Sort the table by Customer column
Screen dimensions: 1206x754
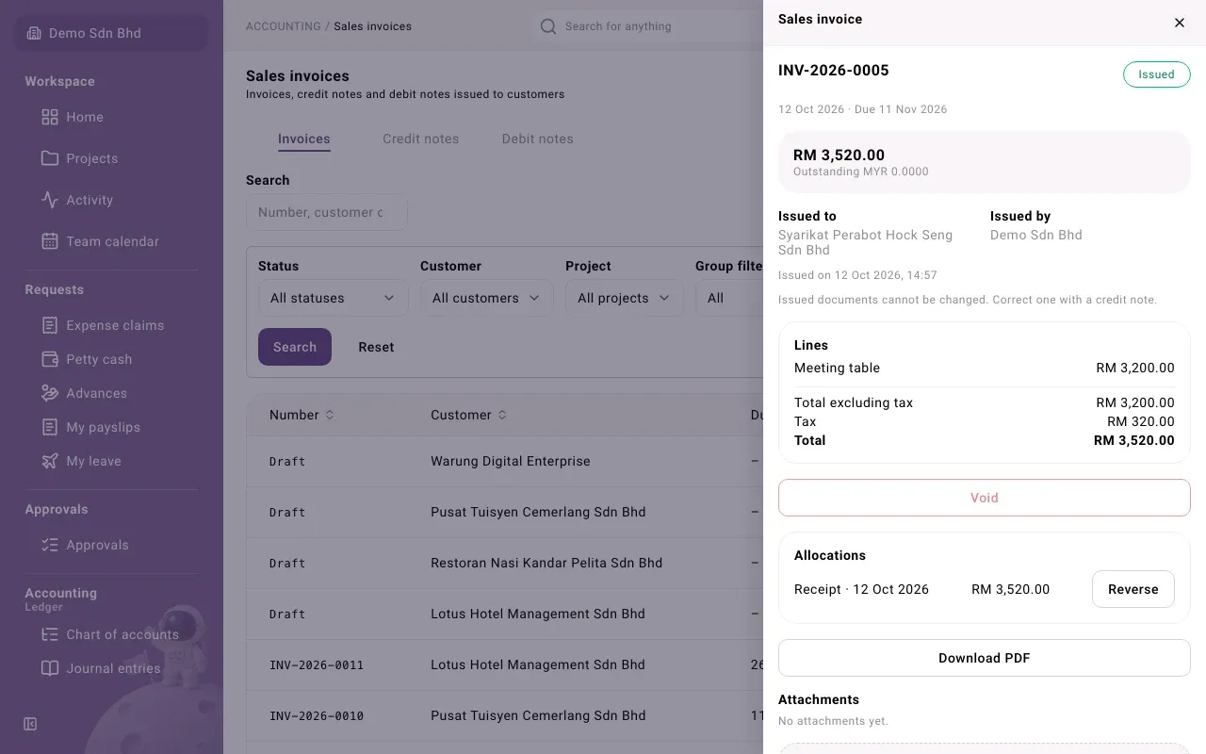click(x=469, y=415)
